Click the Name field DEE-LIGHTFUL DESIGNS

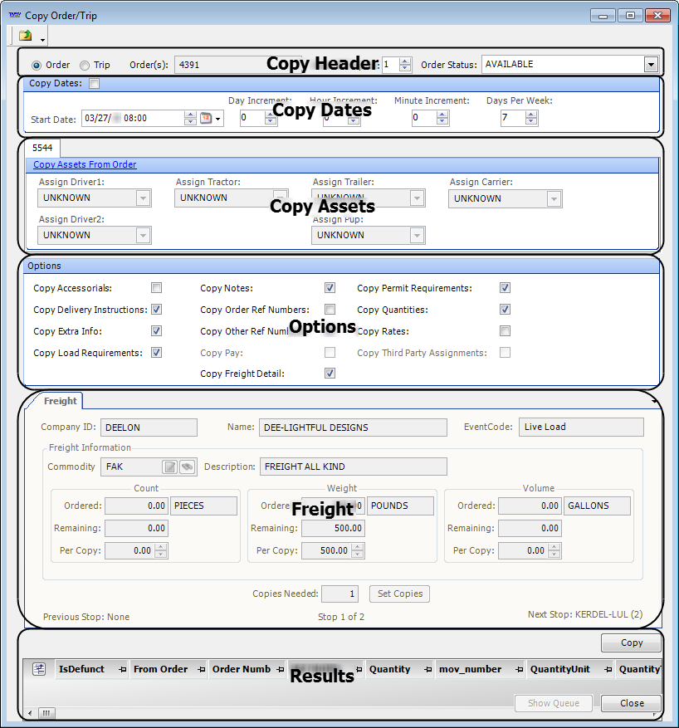click(x=353, y=428)
